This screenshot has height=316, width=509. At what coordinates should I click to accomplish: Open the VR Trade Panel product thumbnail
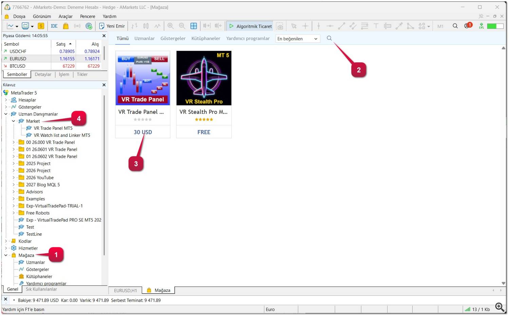point(143,78)
